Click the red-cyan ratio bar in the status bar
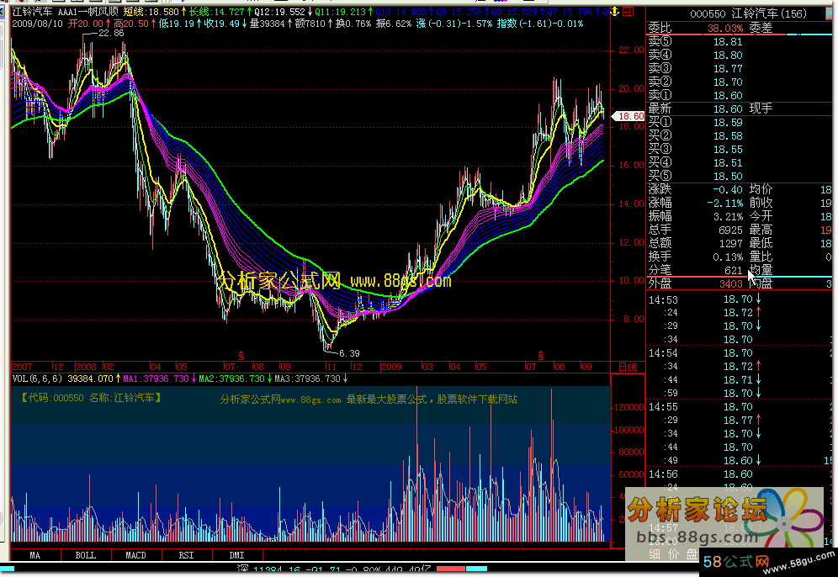This screenshot has width=838, height=577. 462,569
